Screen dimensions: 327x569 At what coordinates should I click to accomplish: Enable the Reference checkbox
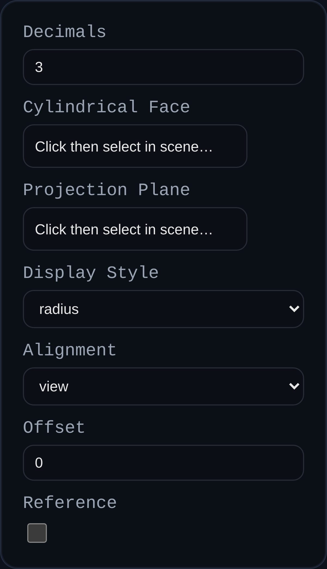pyautogui.click(x=37, y=533)
